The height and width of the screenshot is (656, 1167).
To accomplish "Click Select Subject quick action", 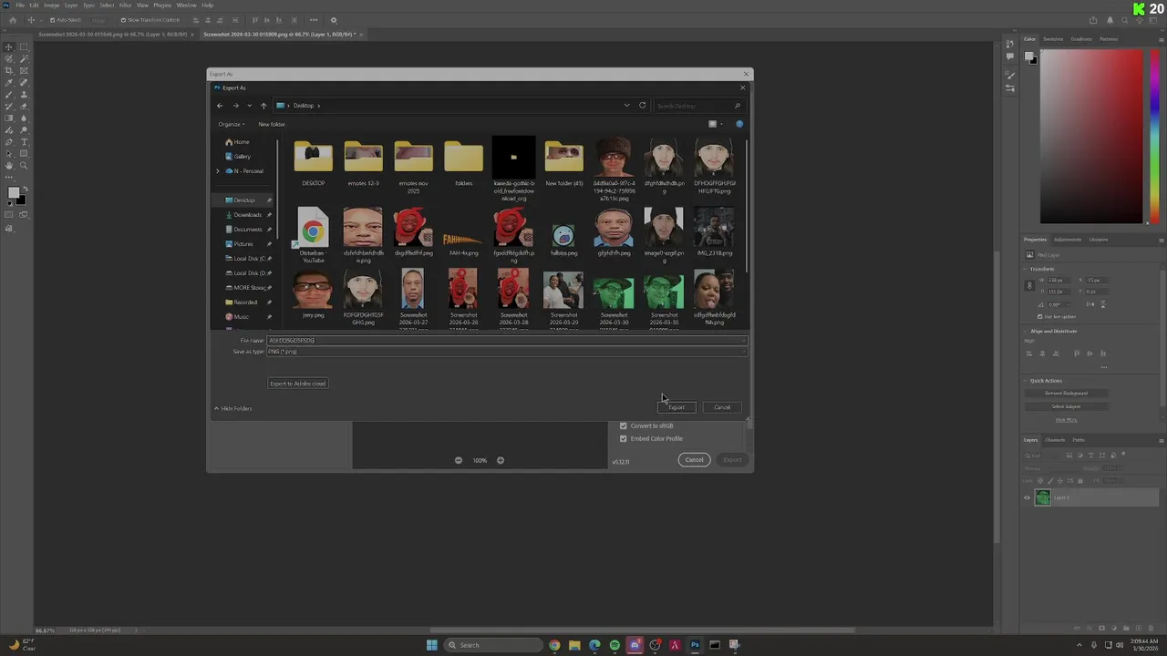I will (x=1066, y=406).
